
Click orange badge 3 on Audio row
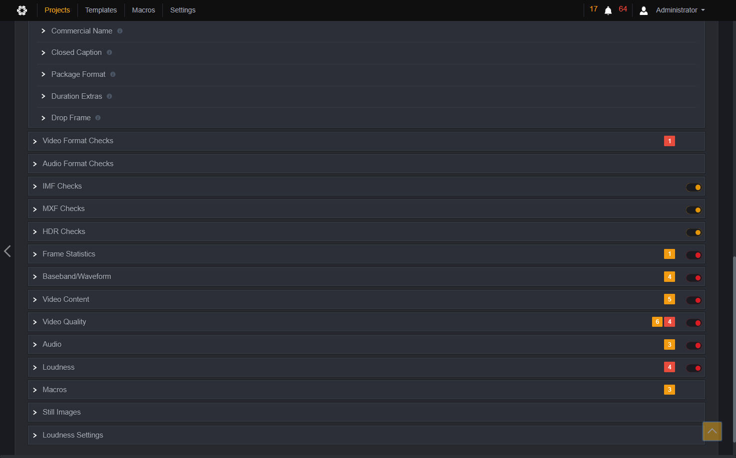(670, 344)
